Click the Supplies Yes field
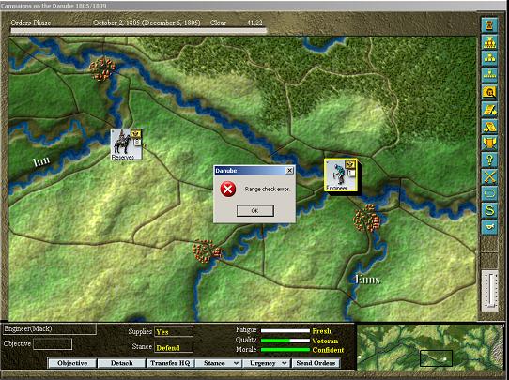Viewport: 509px width, 380px height. [174, 331]
